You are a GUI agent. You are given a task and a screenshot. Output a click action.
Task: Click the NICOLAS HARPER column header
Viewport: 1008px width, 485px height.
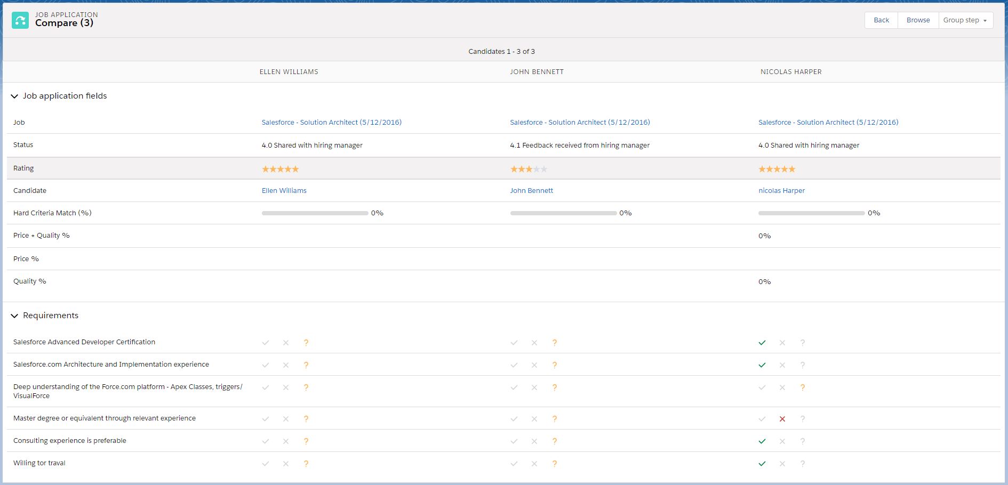791,72
